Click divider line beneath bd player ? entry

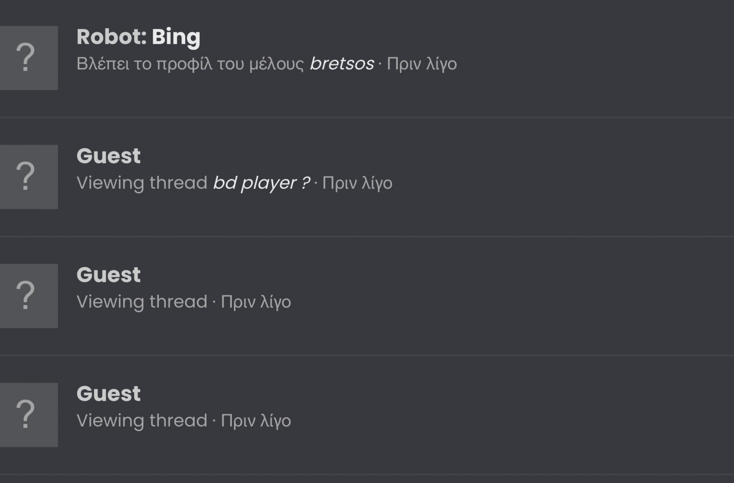pos(367,237)
